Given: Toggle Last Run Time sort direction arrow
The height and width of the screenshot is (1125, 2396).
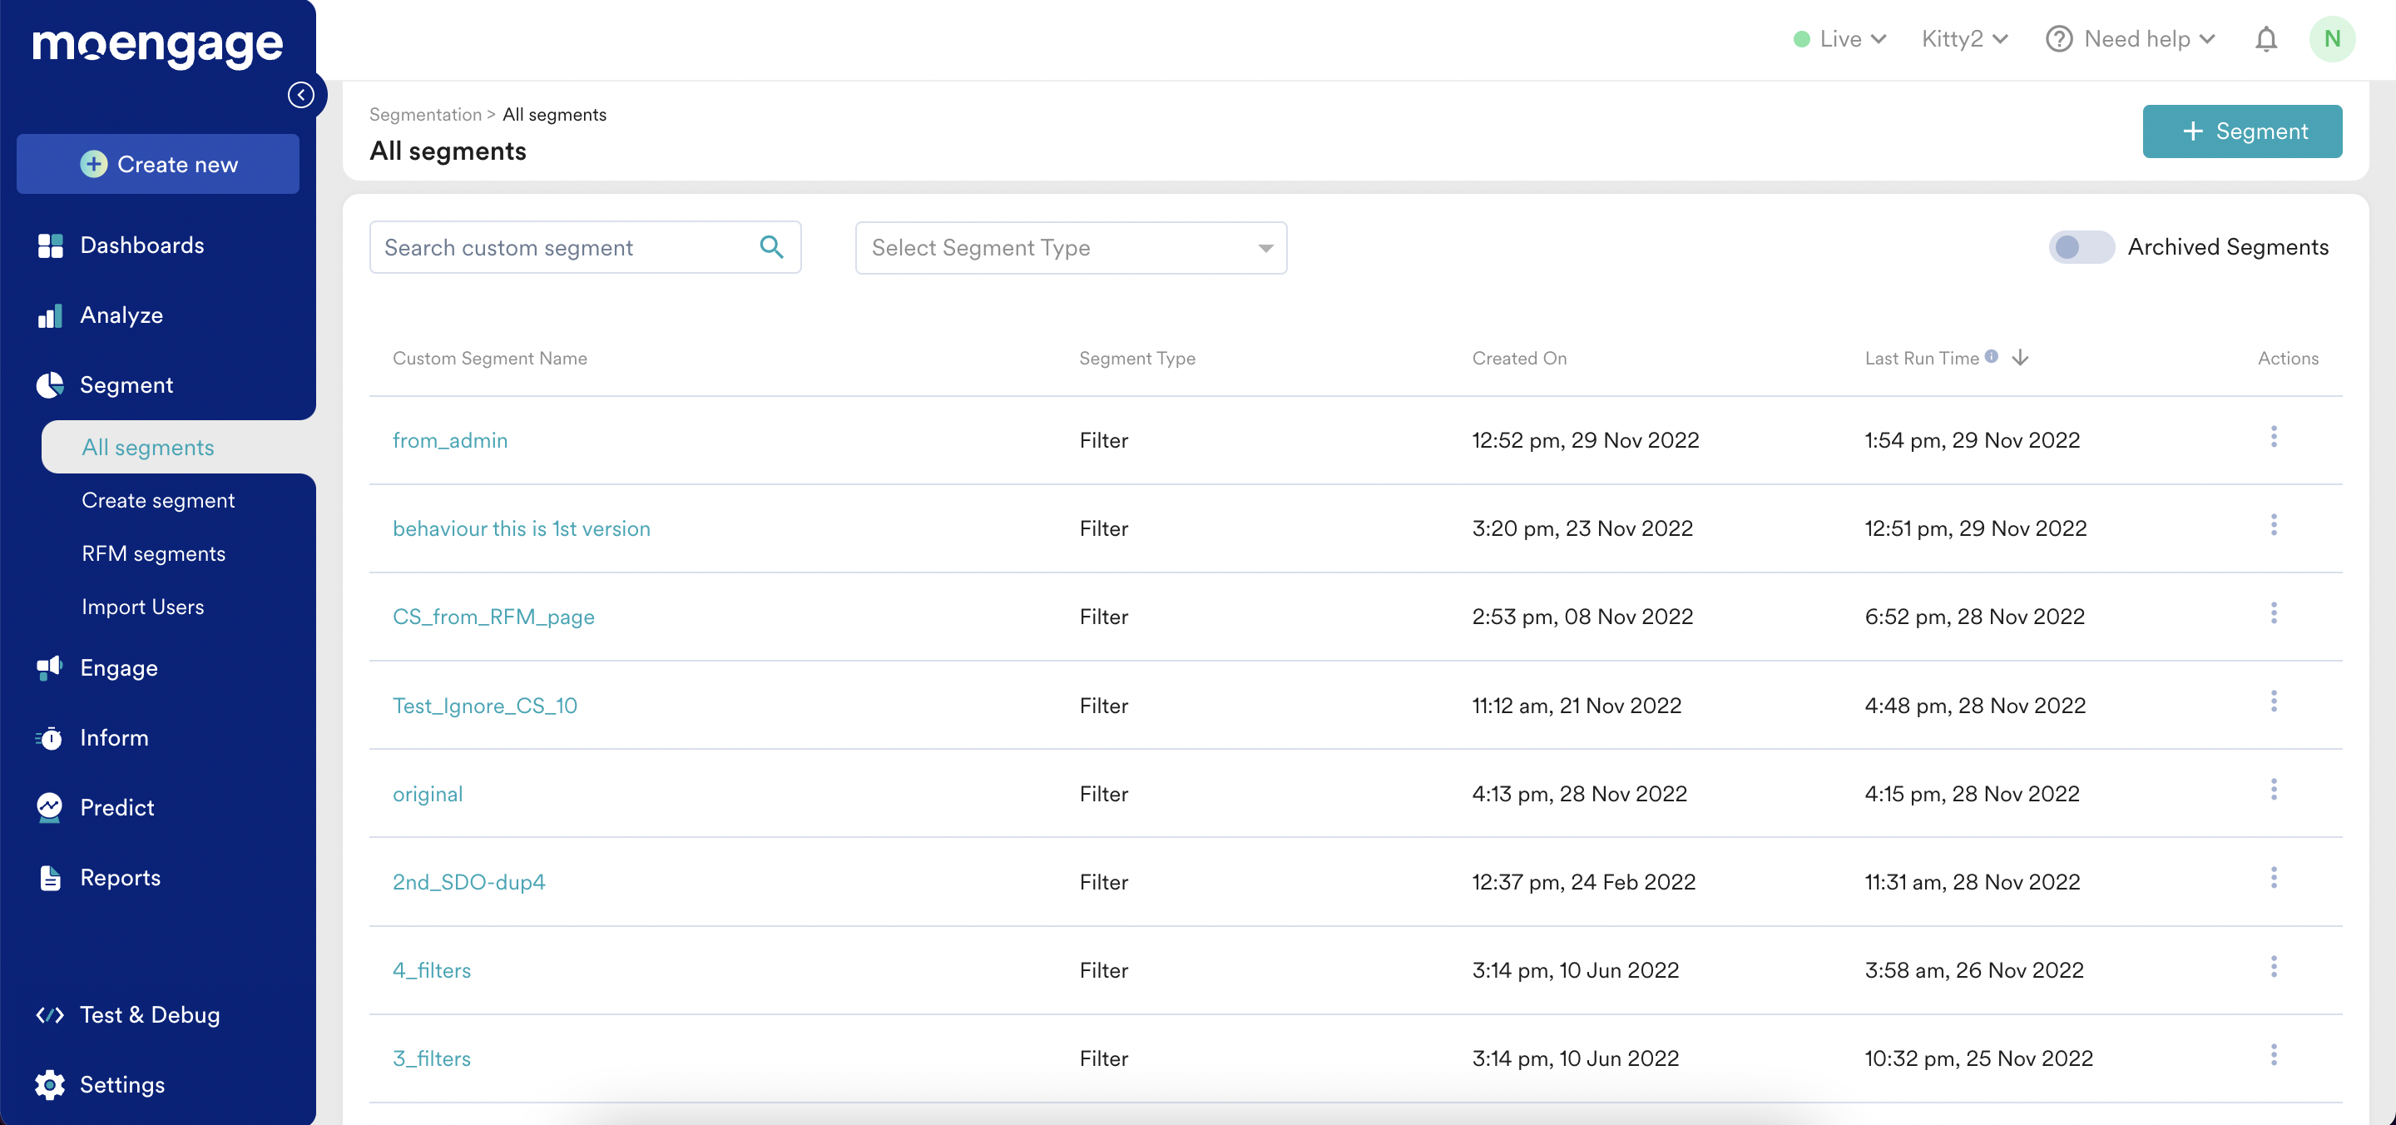Looking at the screenshot, I should click(2020, 357).
